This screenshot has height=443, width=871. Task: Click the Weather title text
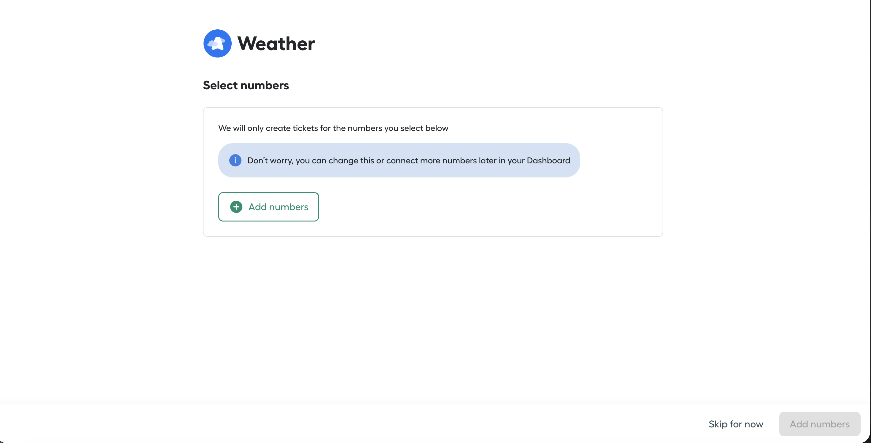tap(276, 43)
